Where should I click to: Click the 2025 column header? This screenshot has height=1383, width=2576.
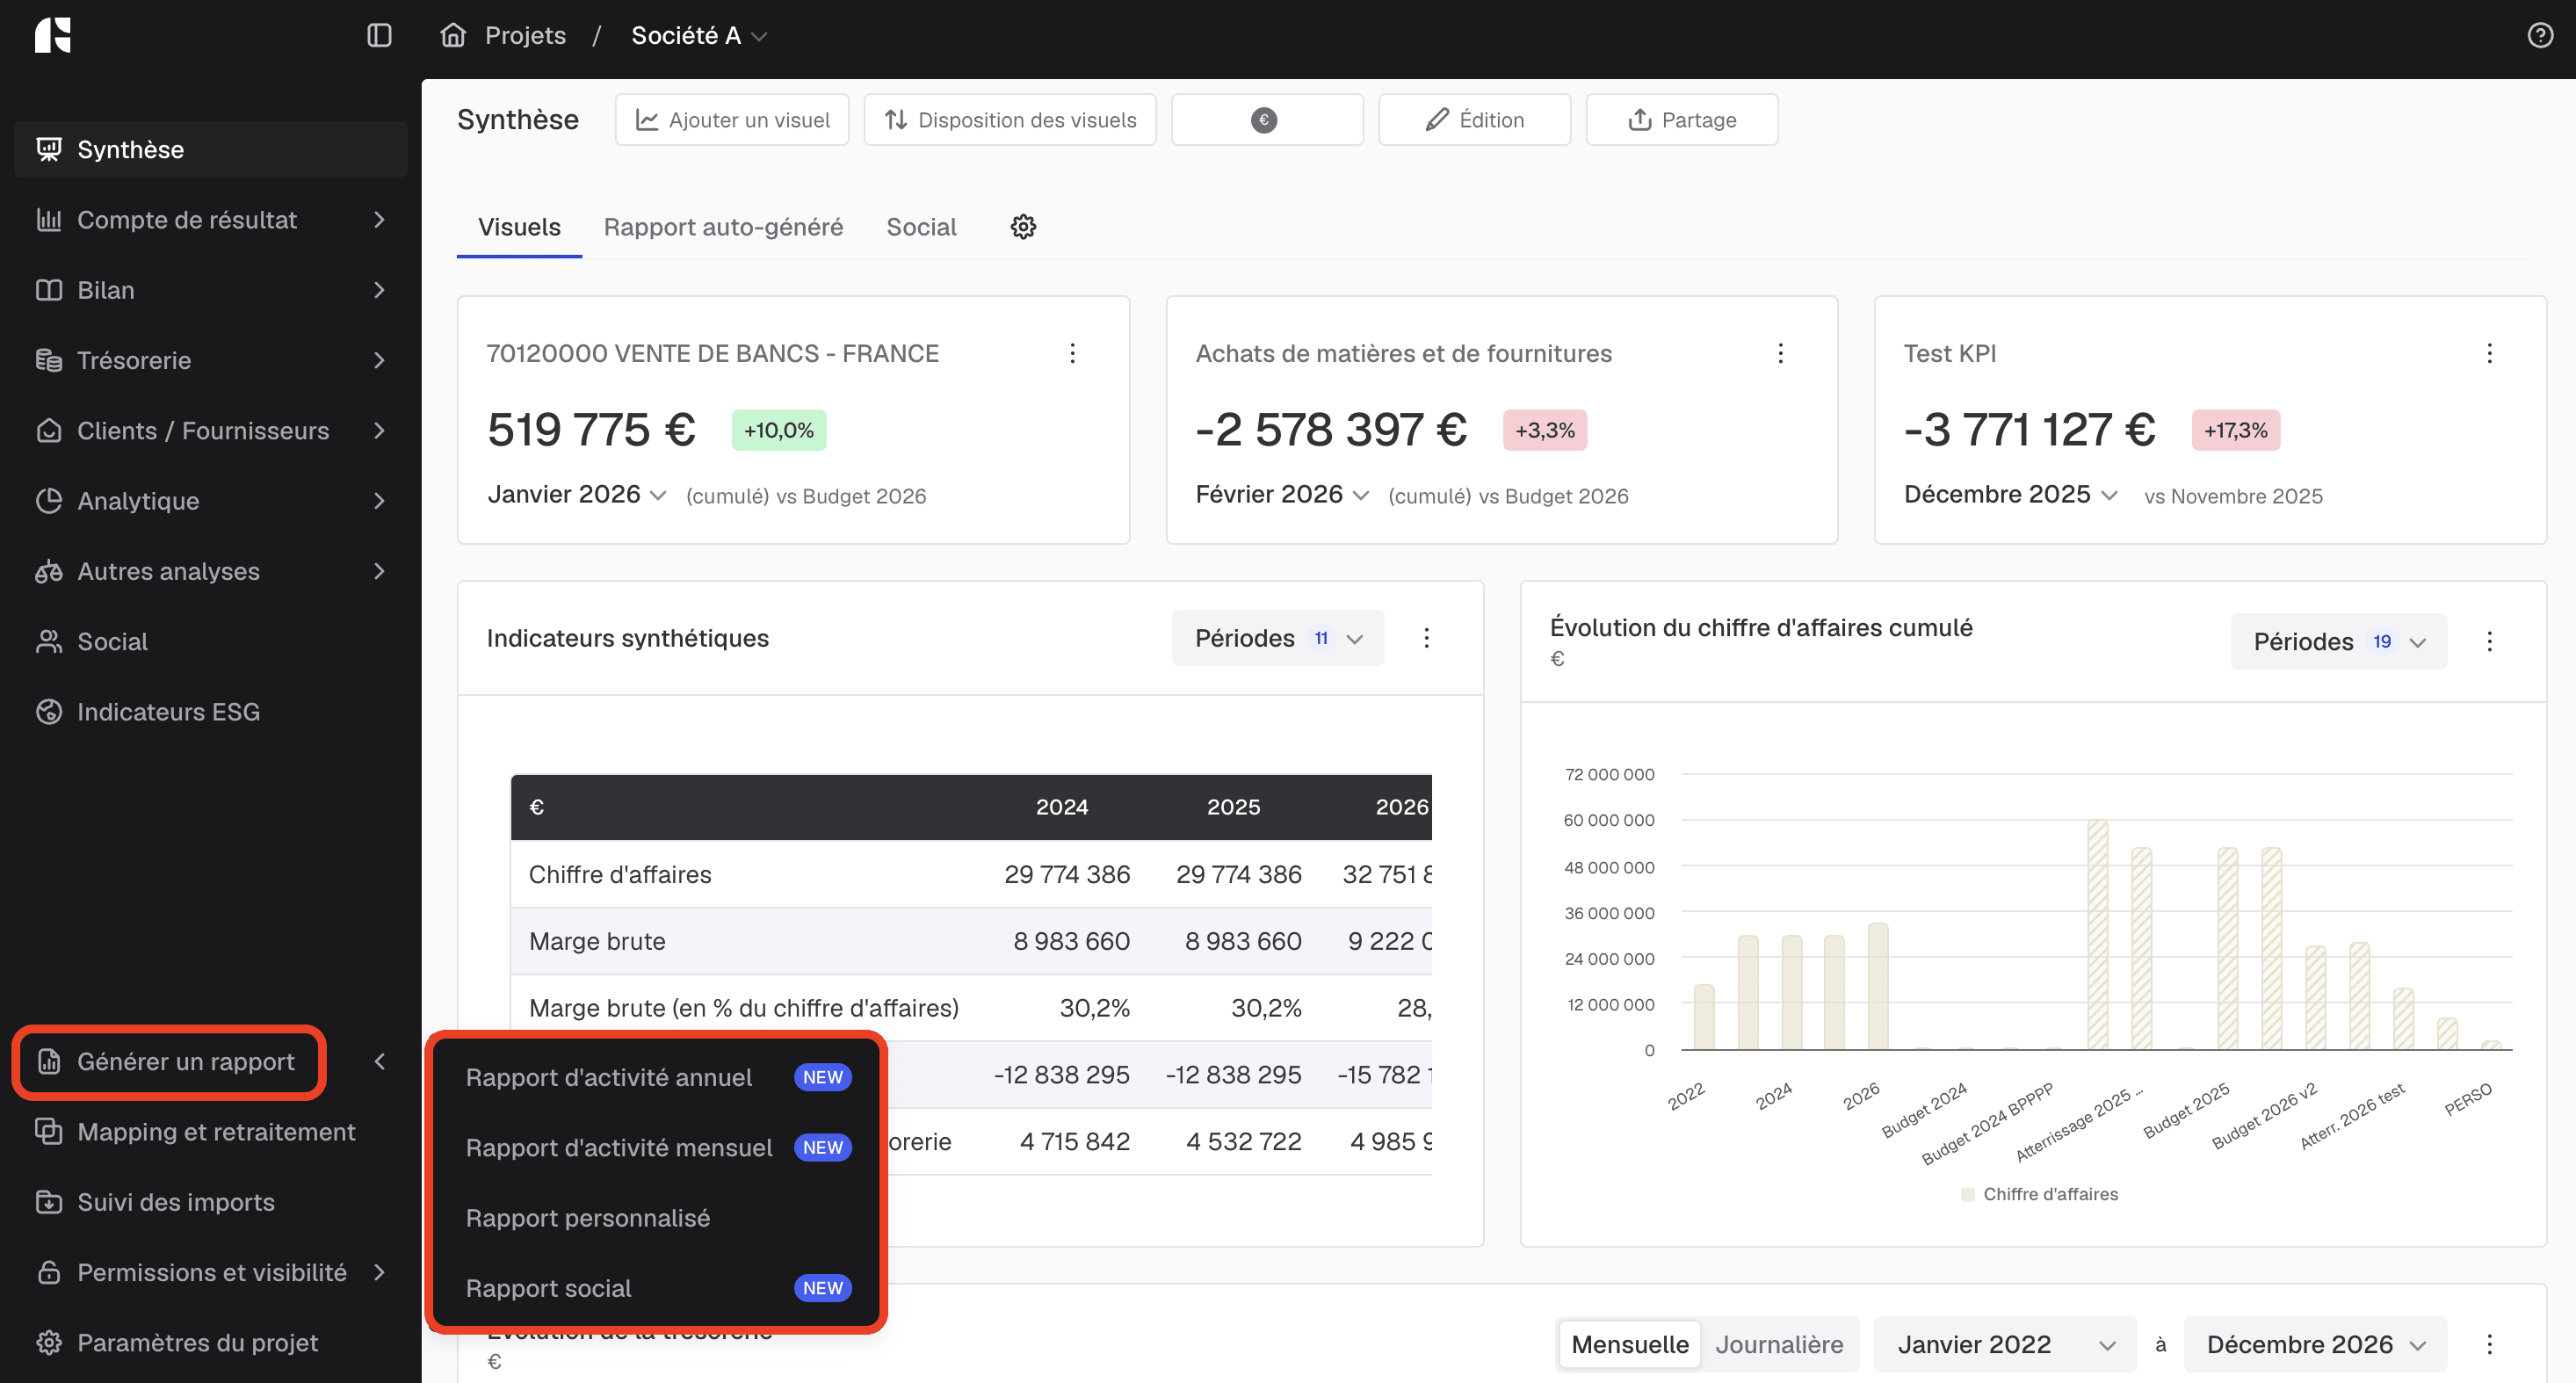[1233, 807]
